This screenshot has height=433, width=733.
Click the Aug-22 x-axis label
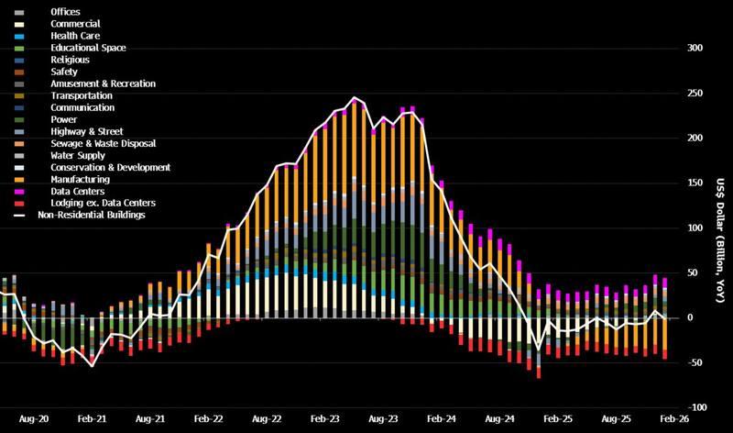[x=267, y=419]
